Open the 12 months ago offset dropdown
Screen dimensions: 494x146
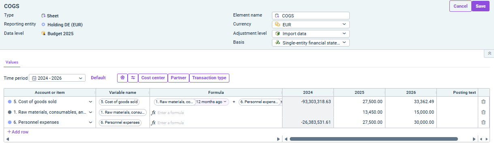(x=212, y=102)
